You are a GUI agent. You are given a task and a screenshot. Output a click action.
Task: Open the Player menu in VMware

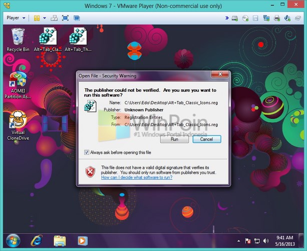click(x=16, y=18)
